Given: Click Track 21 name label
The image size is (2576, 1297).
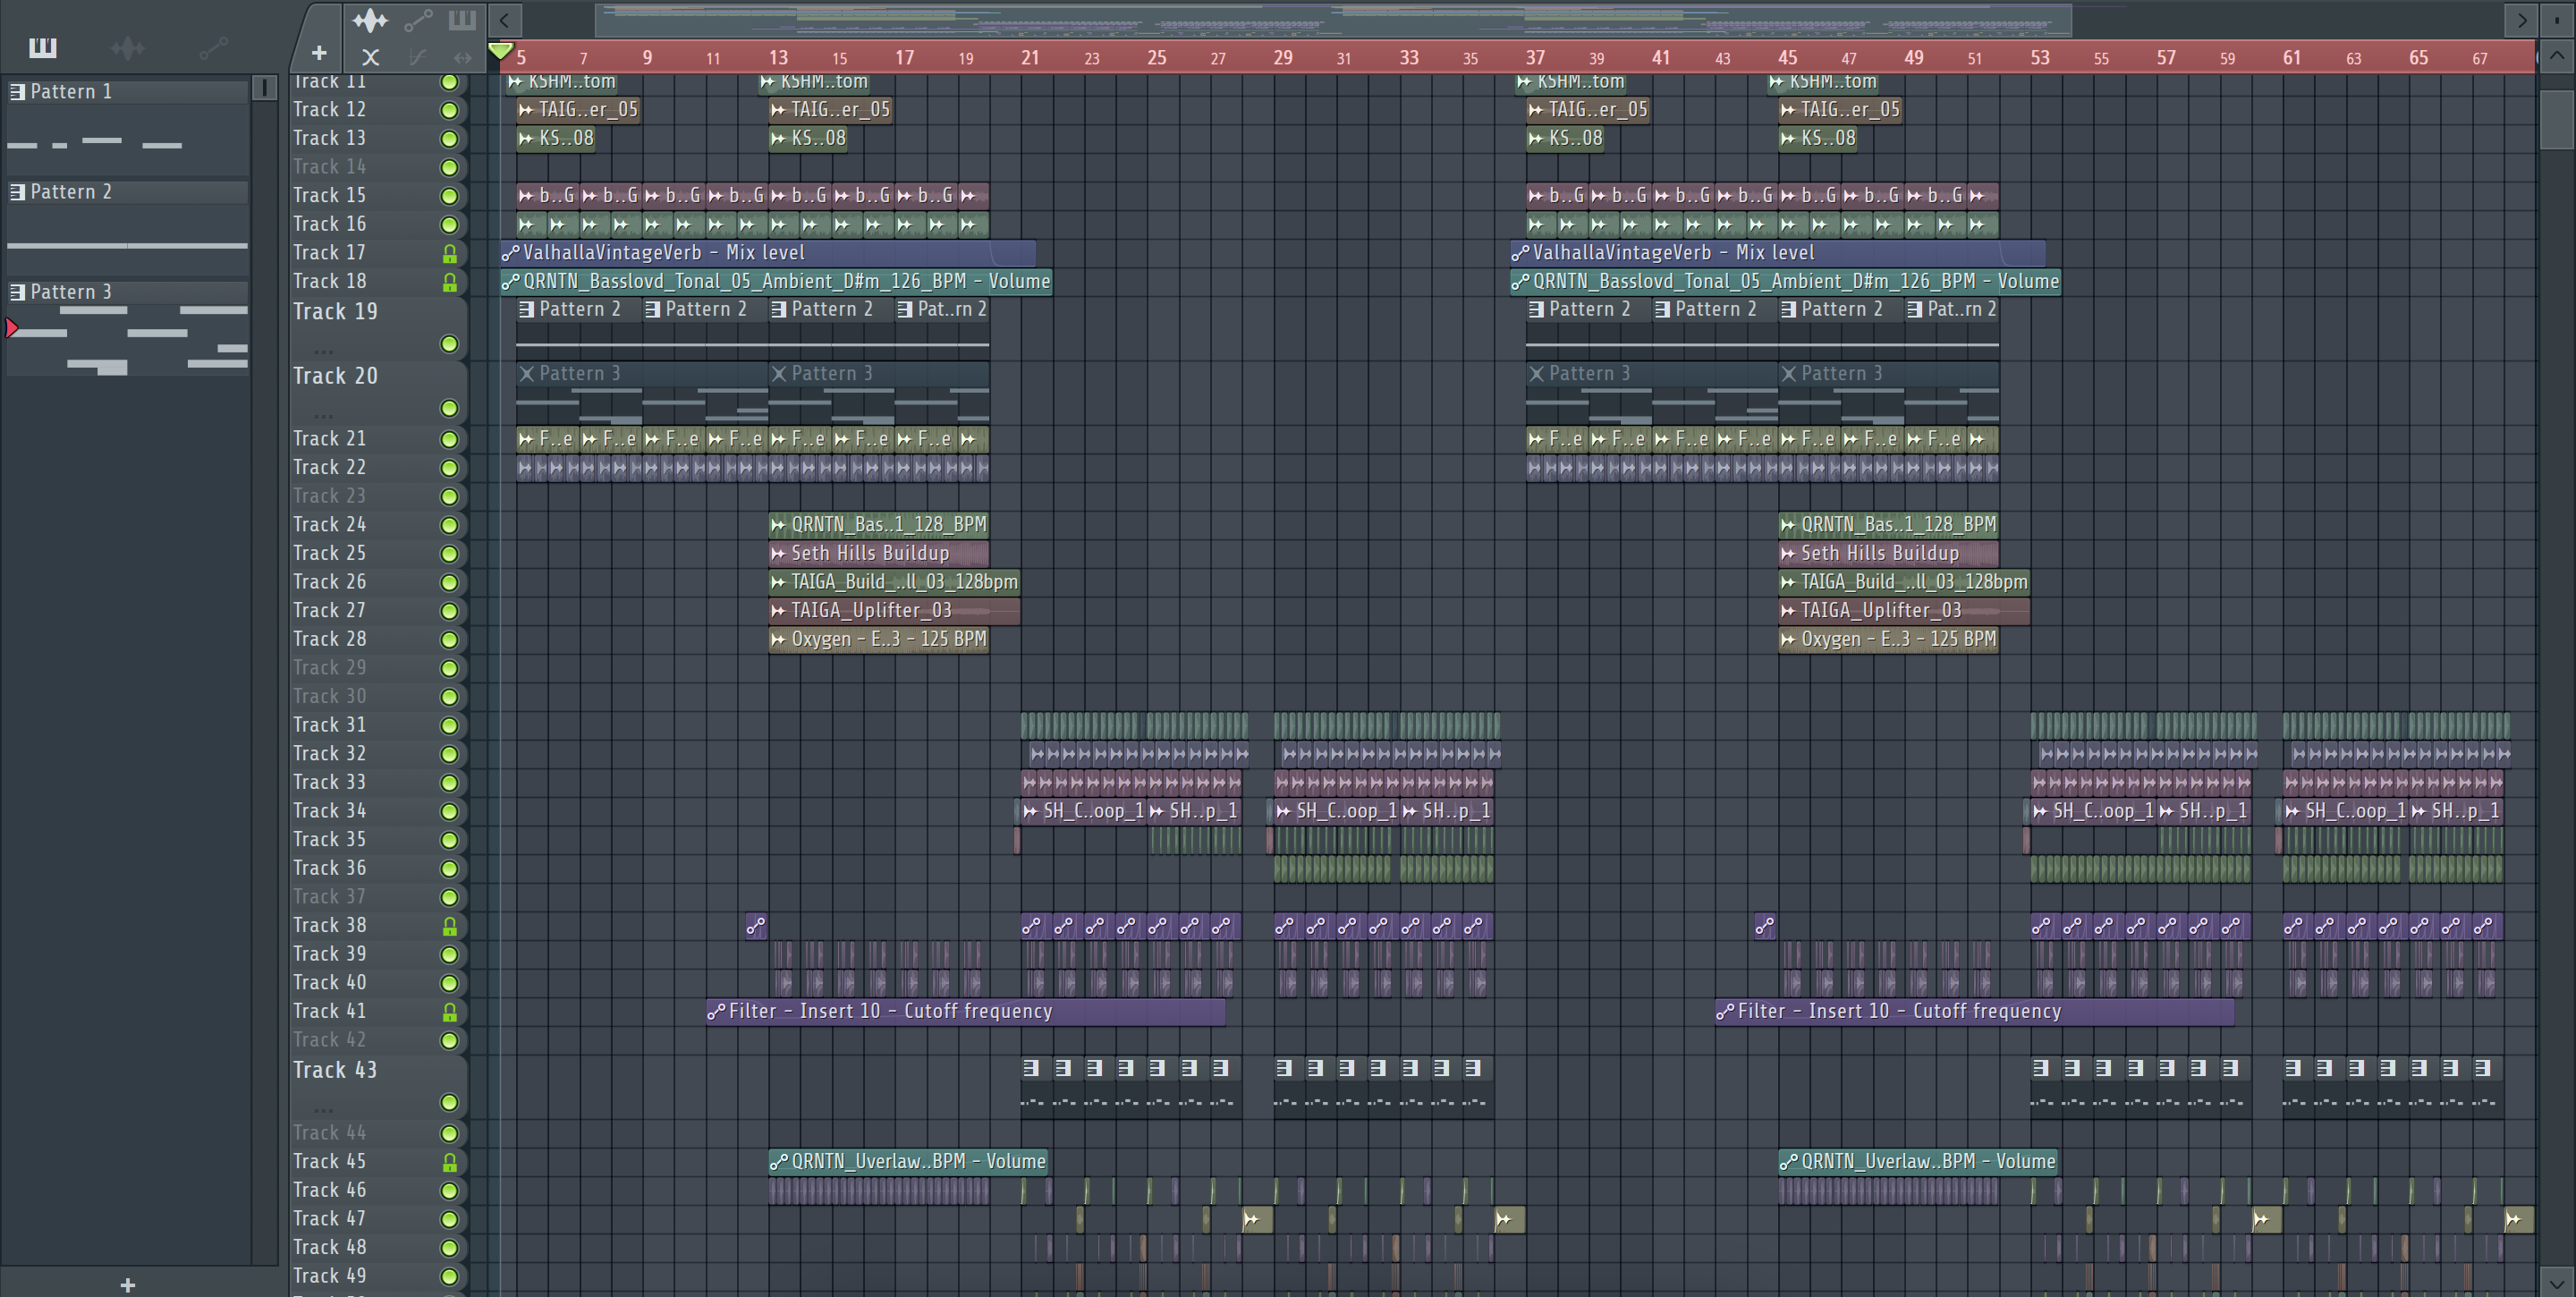Looking at the screenshot, I should [x=330, y=439].
